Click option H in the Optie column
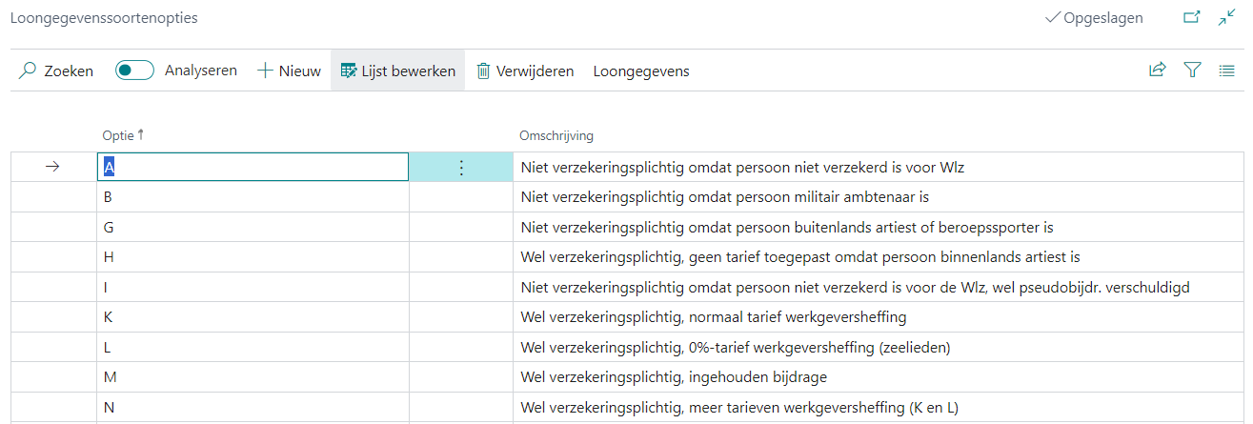Image resolution: width=1253 pixels, height=424 pixels. [x=109, y=257]
